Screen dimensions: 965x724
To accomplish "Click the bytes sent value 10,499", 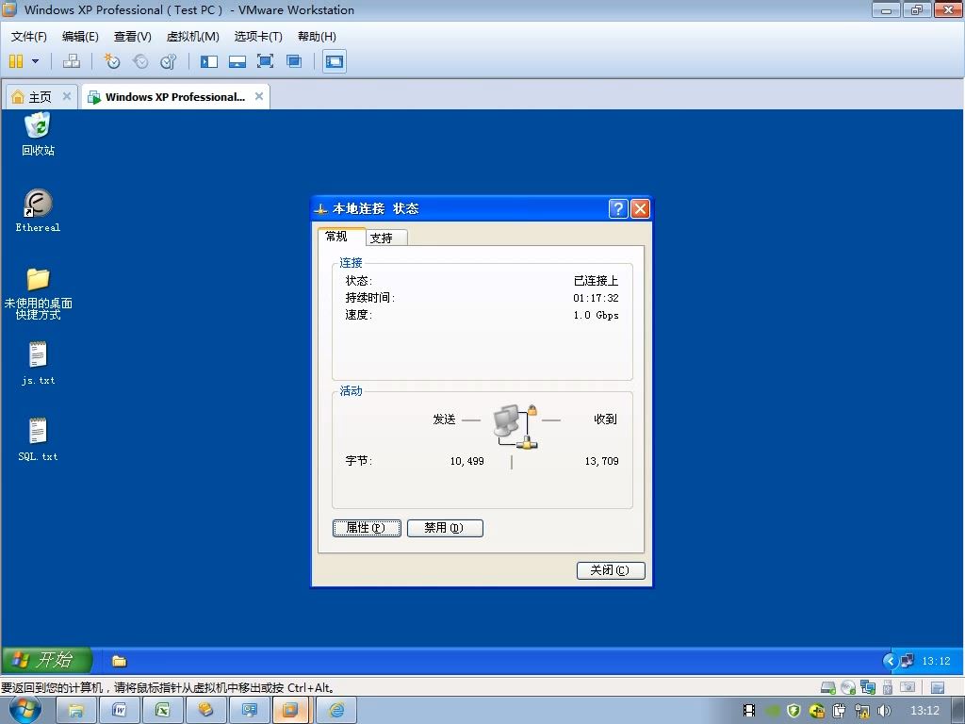I will 467,461.
